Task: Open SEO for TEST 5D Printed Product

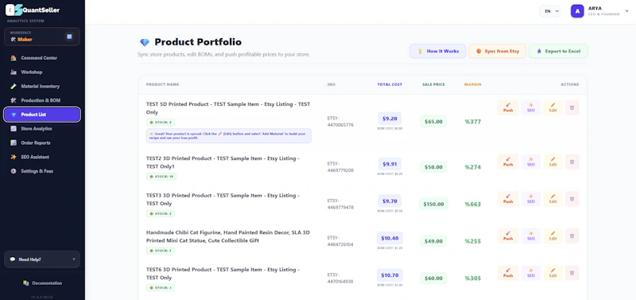Action: coord(530,107)
